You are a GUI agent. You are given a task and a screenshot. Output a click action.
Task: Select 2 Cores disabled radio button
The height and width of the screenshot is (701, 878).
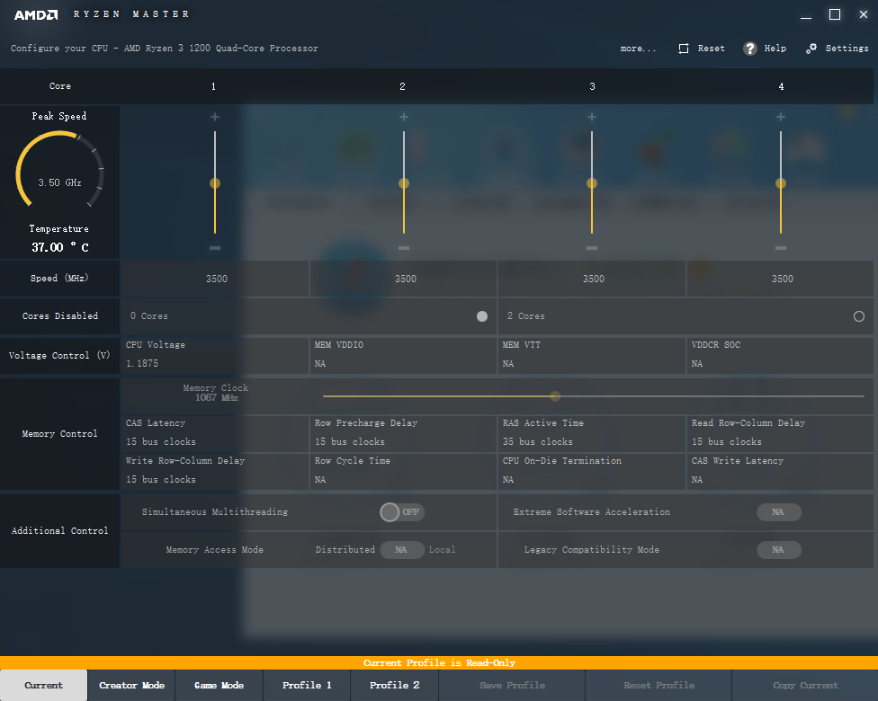[859, 316]
